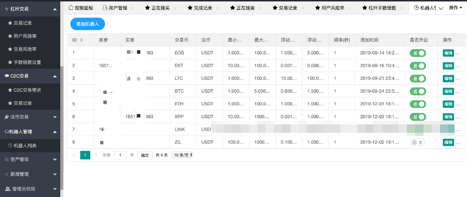Enable the ZIL robot switch
467x197 pixels.
pyautogui.click(x=417, y=143)
